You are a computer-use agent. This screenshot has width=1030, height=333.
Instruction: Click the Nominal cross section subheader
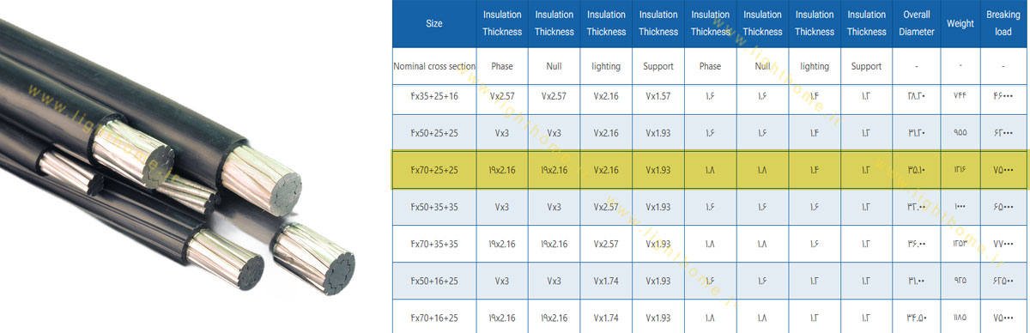coord(433,66)
